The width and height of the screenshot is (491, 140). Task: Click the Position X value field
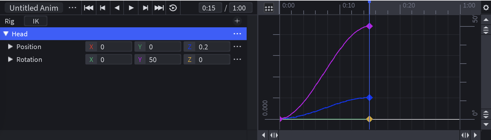point(109,46)
